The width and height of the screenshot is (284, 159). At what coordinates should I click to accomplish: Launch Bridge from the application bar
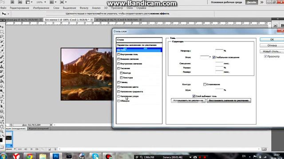click(12, 2)
